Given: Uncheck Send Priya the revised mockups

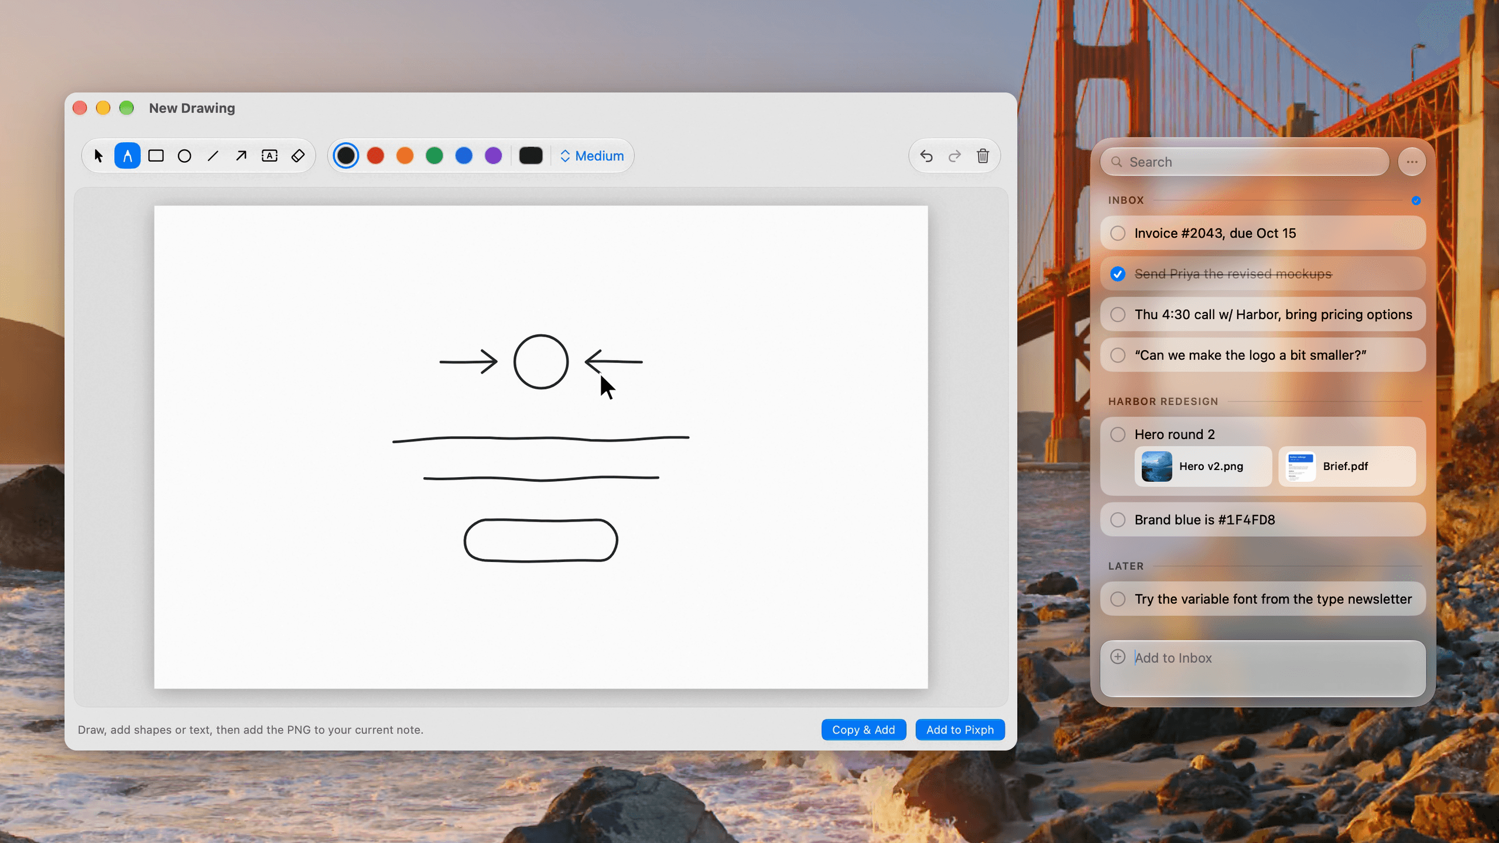Looking at the screenshot, I should coord(1118,274).
